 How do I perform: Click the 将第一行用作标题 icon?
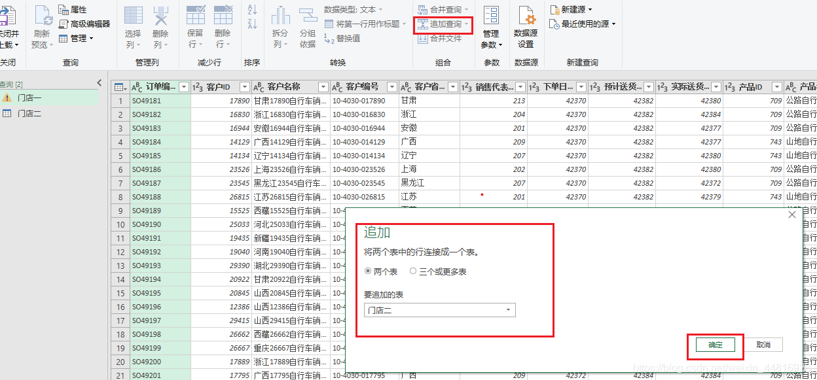tap(364, 26)
